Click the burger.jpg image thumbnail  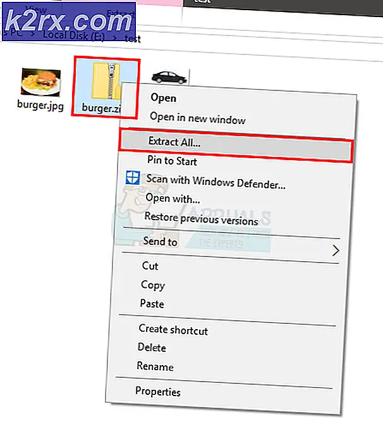click(41, 82)
